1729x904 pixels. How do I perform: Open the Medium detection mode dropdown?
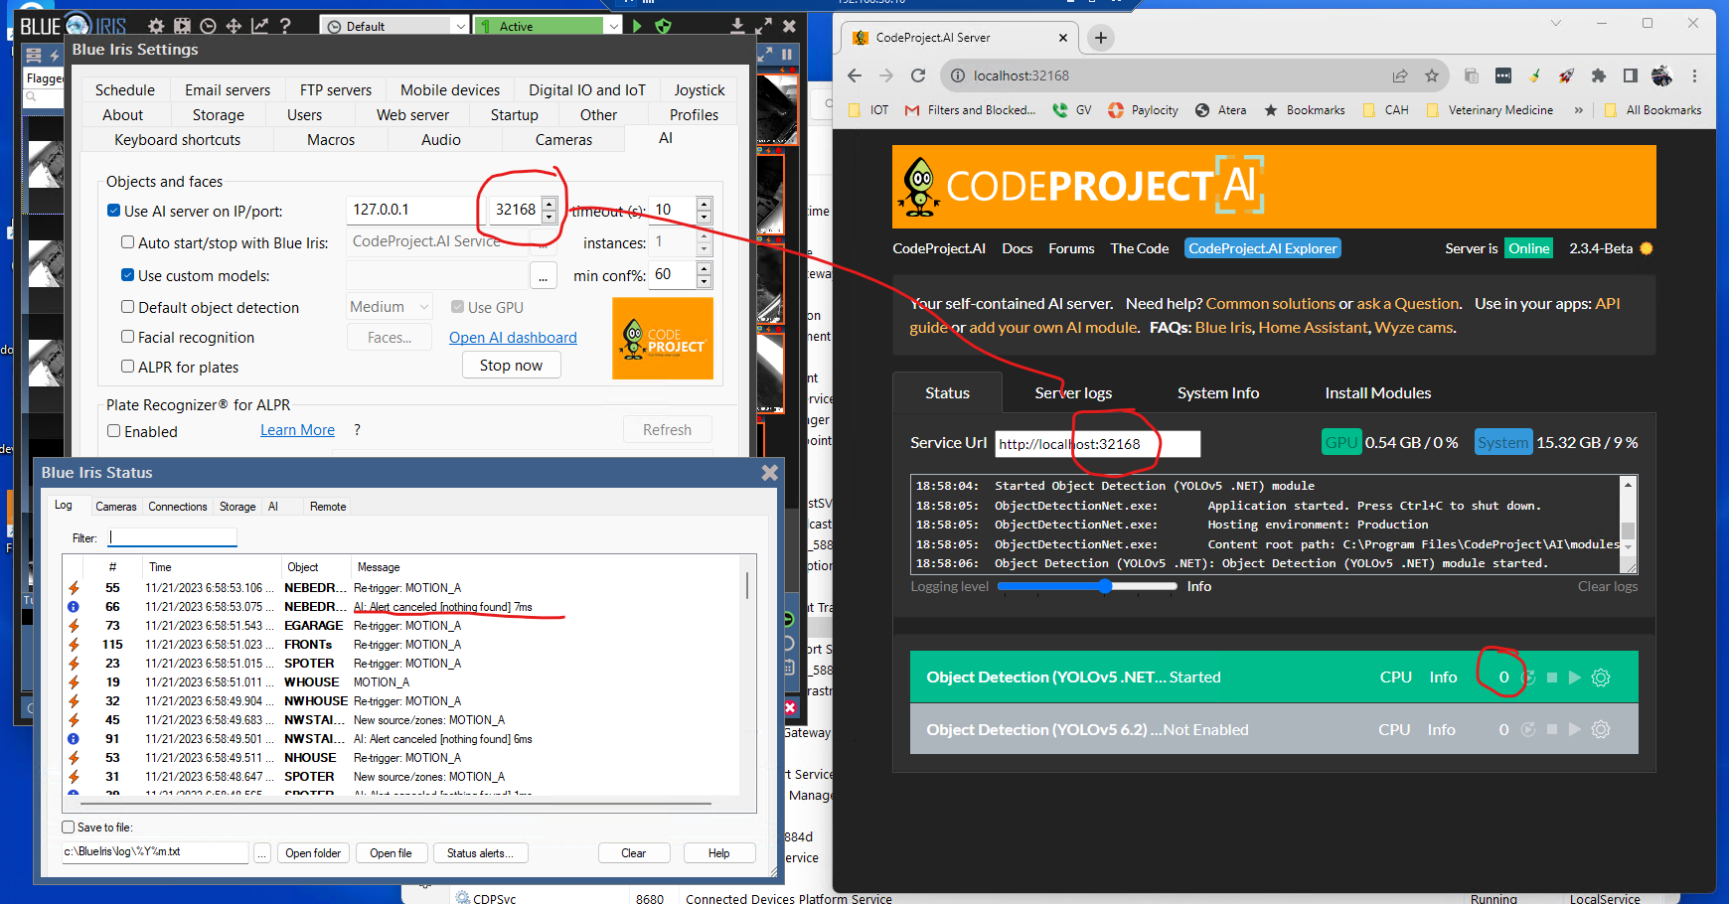(x=390, y=307)
